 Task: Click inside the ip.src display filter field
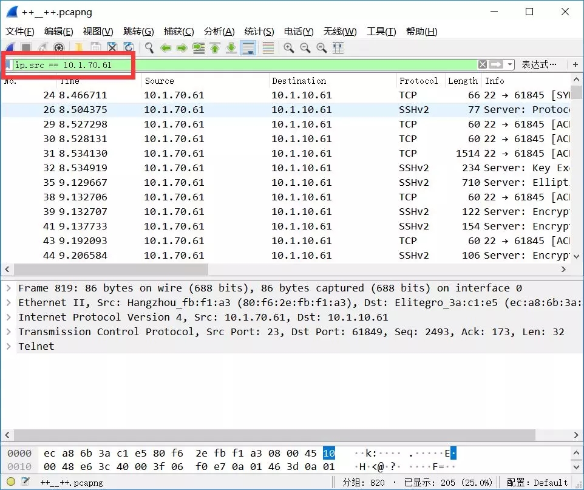(x=243, y=64)
